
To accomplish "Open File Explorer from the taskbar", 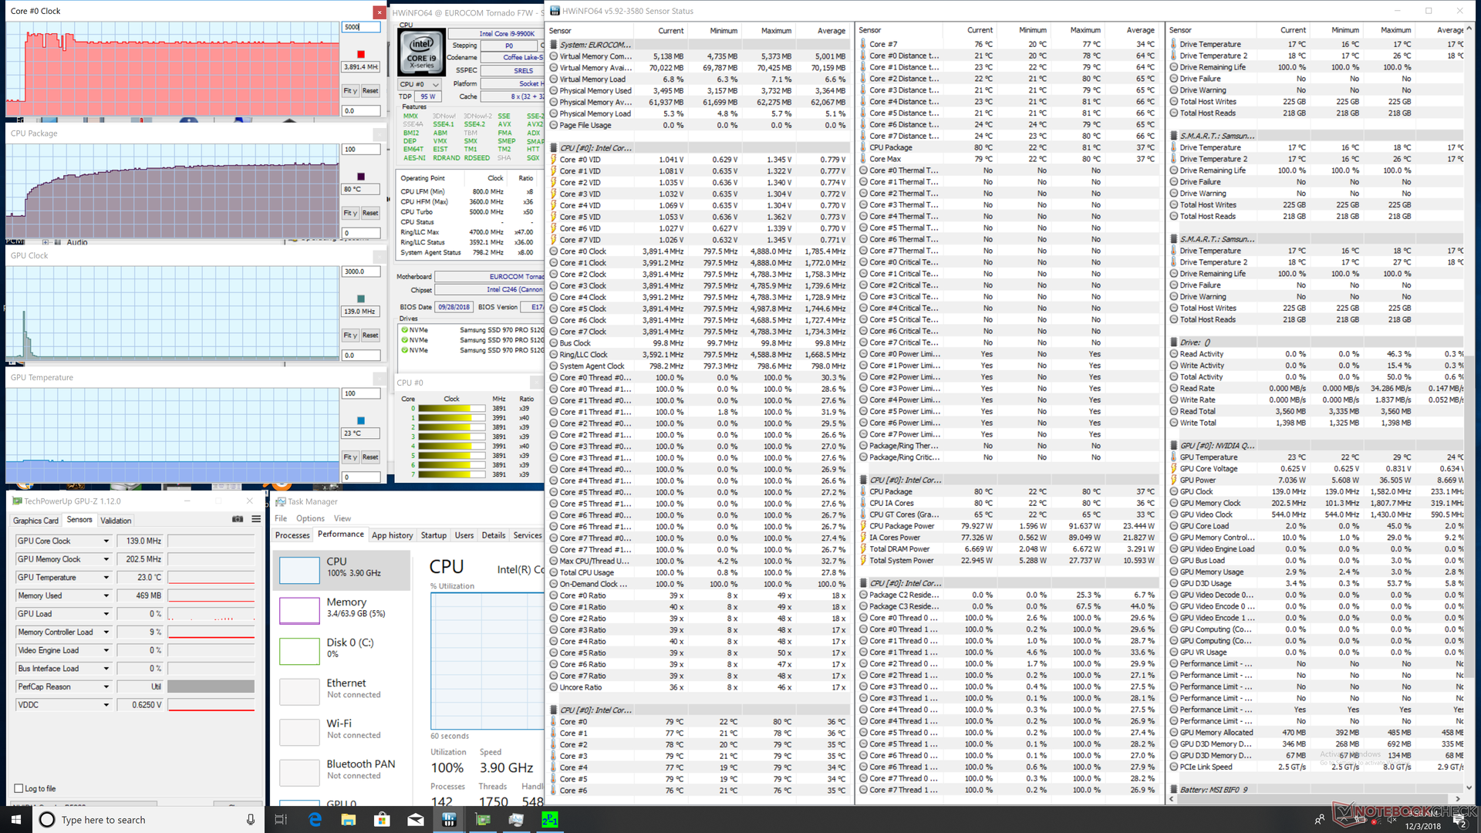I will pos(348,820).
